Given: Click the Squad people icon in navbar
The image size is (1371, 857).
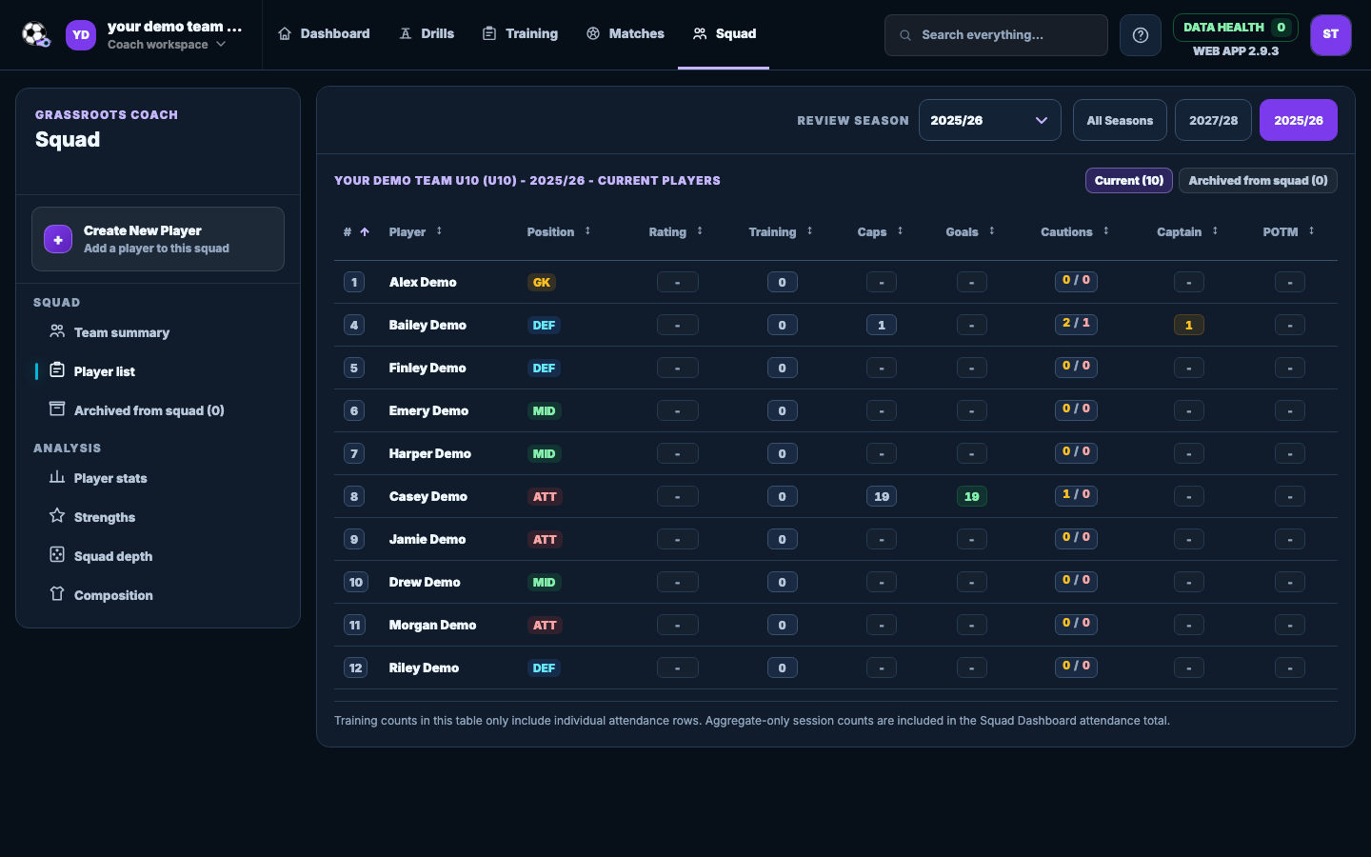Looking at the screenshot, I should click(x=700, y=33).
